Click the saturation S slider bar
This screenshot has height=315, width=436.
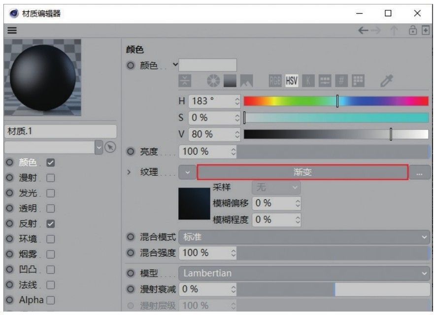point(336,118)
